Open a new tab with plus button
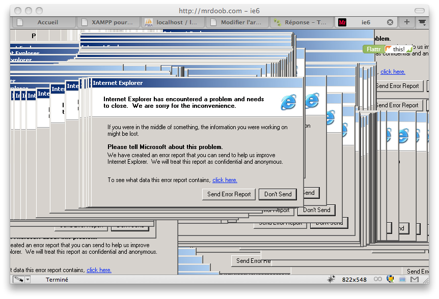 coord(407,22)
